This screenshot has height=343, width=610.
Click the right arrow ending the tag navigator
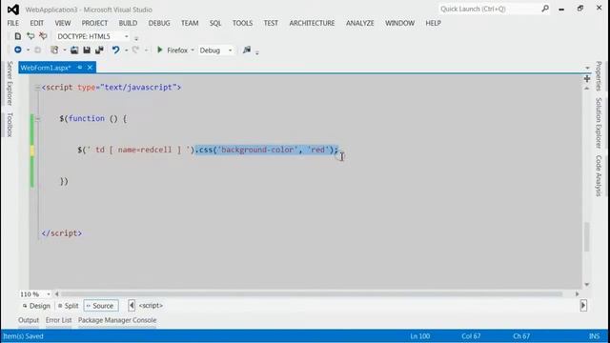coord(583,306)
